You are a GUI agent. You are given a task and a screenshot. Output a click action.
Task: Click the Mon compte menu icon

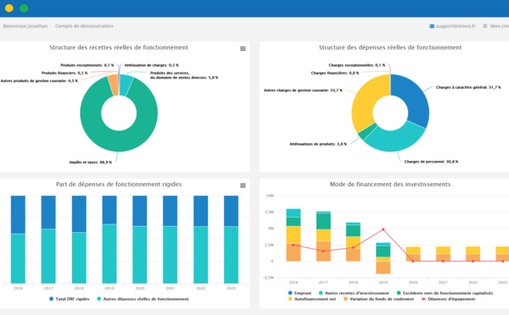click(x=485, y=26)
